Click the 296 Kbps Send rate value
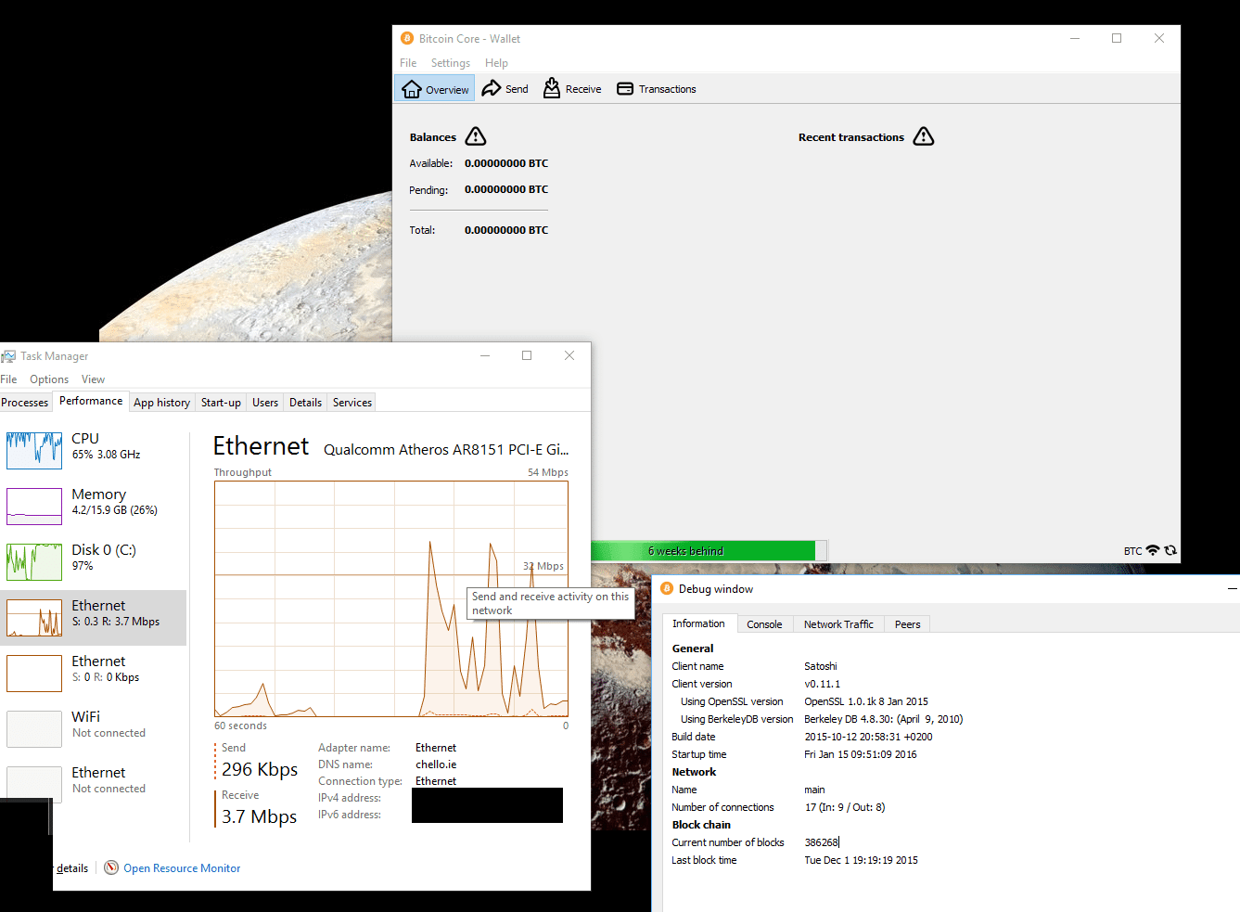Image resolution: width=1240 pixels, height=912 pixels. (x=260, y=769)
